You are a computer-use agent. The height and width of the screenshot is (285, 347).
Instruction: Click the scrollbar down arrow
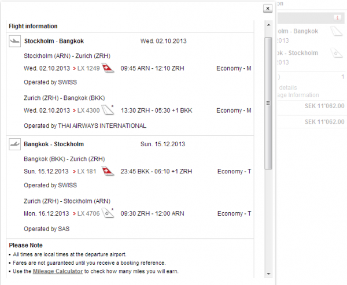coord(268,272)
